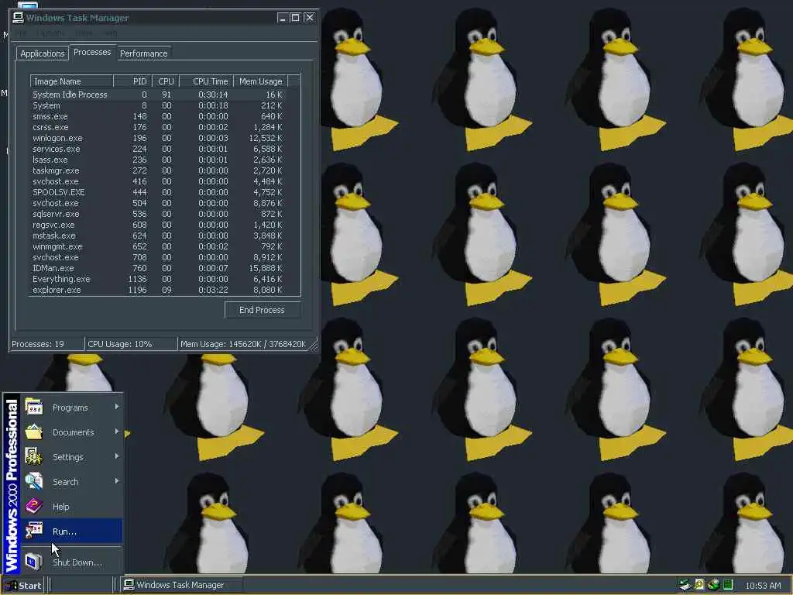Screen dimensions: 793x595
Task: Open Programs in the Start menu
Action: [72, 408]
